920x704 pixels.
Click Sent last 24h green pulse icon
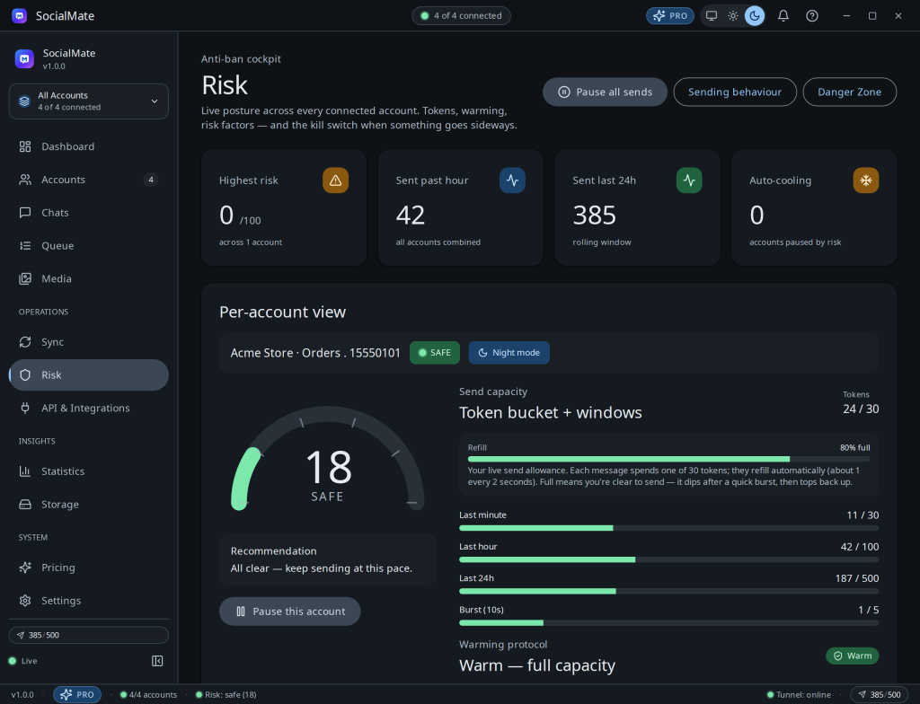click(689, 180)
